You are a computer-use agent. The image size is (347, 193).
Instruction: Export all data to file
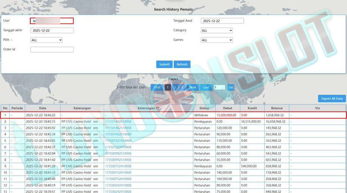332,98
